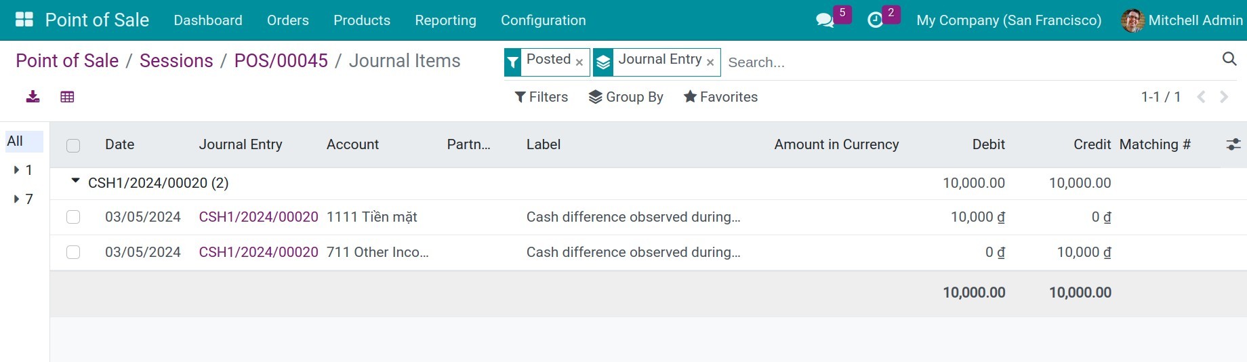The height and width of the screenshot is (362, 1247).
Task: Open the Reporting menu
Action: coord(445,20)
